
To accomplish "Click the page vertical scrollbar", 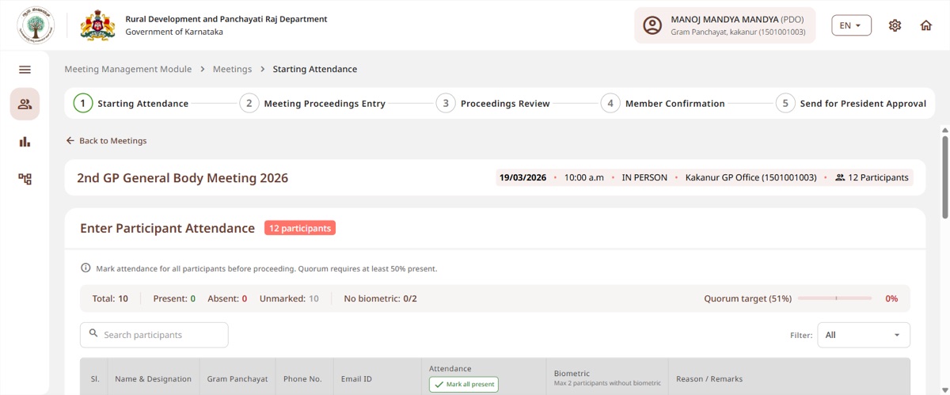I will tap(944, 176).
